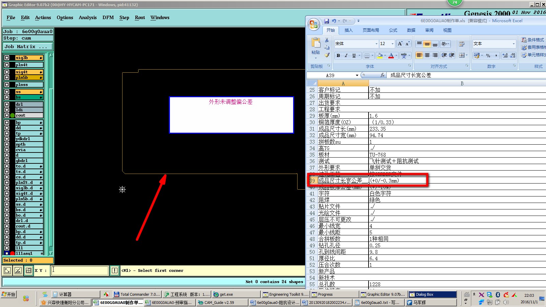Image resolution: width=546 pixels, height=307 pixels.
Task: Open the Rout menu
Action: 140,18
